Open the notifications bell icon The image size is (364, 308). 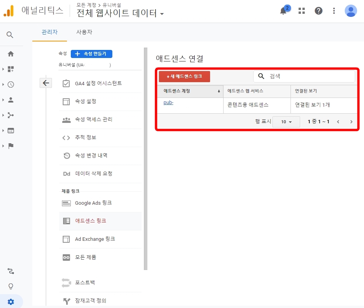(x=283, y=10)
